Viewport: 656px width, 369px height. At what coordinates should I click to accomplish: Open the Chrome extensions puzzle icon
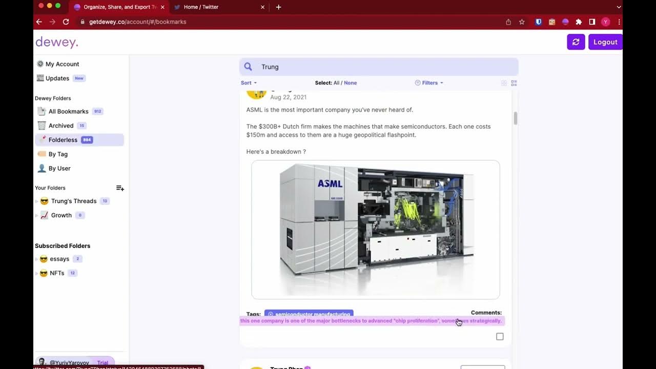[579, 22]
